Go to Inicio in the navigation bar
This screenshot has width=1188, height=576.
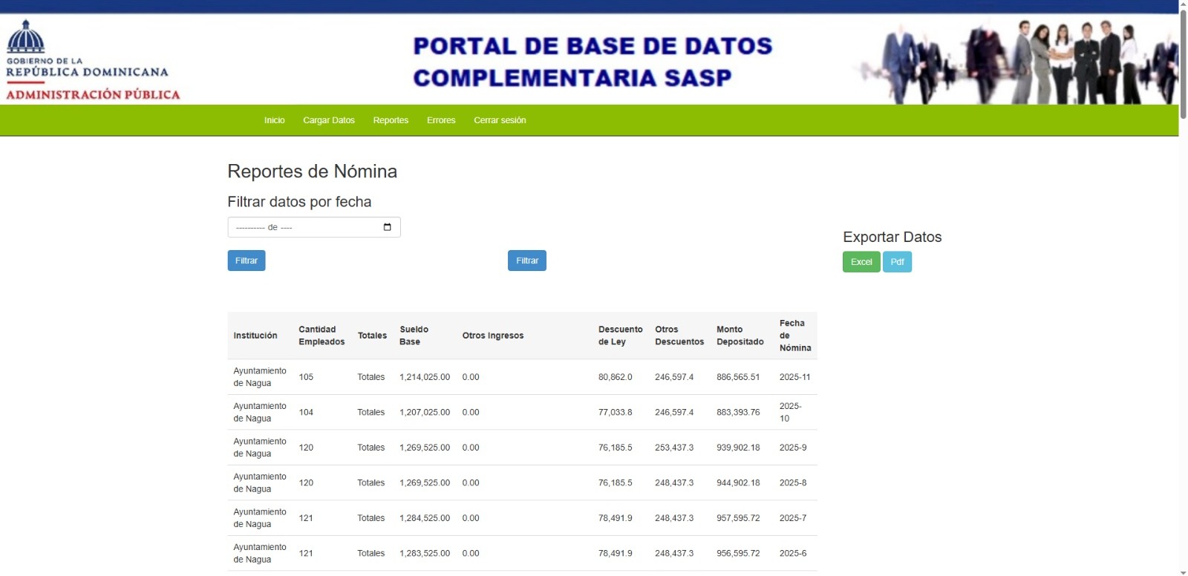point(274,120)
